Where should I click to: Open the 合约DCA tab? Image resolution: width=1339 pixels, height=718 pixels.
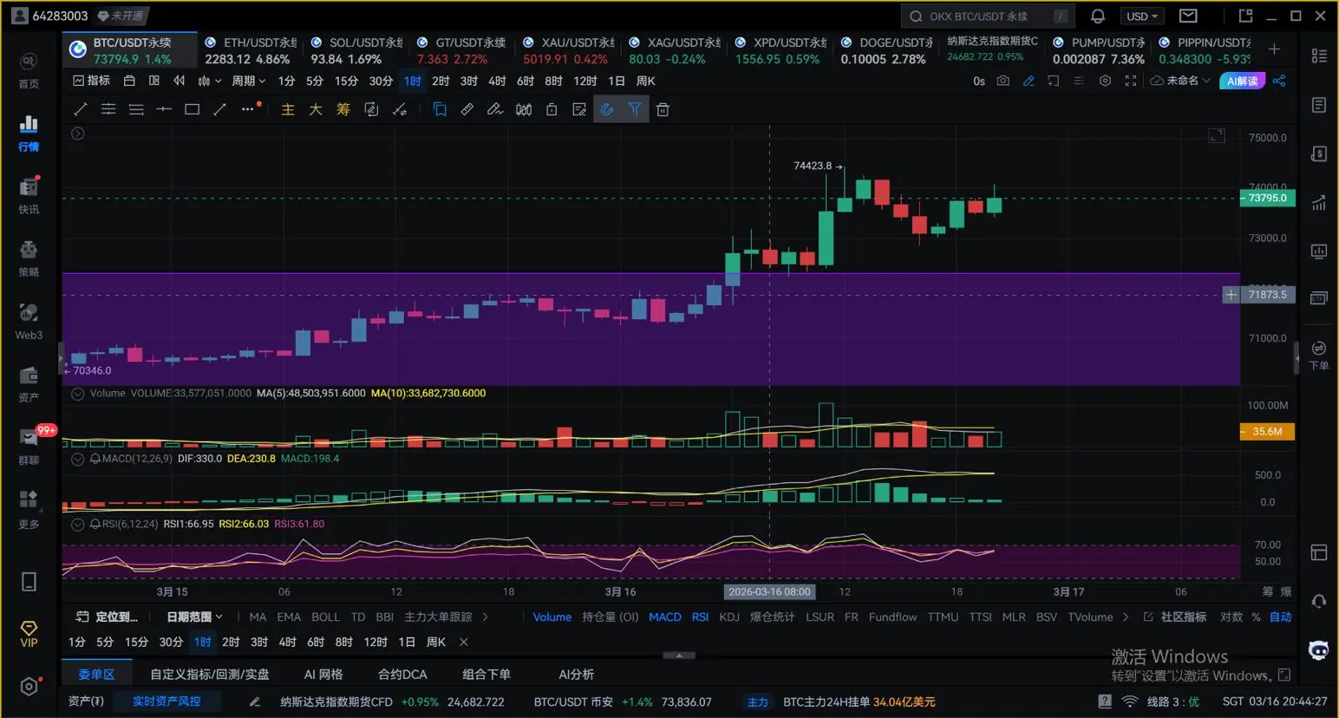(x=402, y=674)
